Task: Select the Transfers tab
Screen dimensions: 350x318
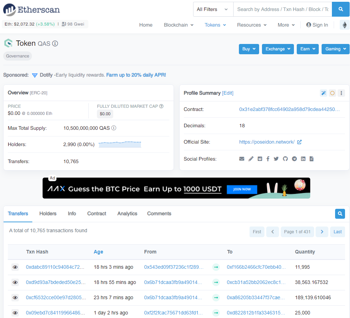Action: pyautogui.click(x=18, y=213)
